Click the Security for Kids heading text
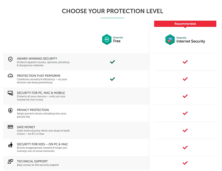The width and height of the screenshot is (222, 171). click(x=42, y=144)
